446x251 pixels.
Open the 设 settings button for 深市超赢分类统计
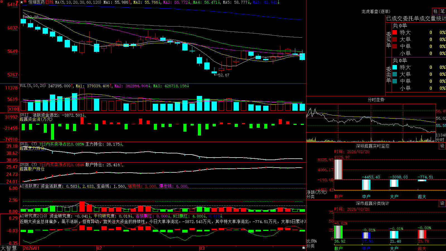coord(442,203)
